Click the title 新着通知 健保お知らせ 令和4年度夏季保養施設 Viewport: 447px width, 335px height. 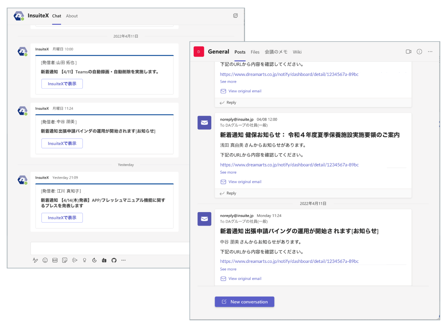point(310,135)
